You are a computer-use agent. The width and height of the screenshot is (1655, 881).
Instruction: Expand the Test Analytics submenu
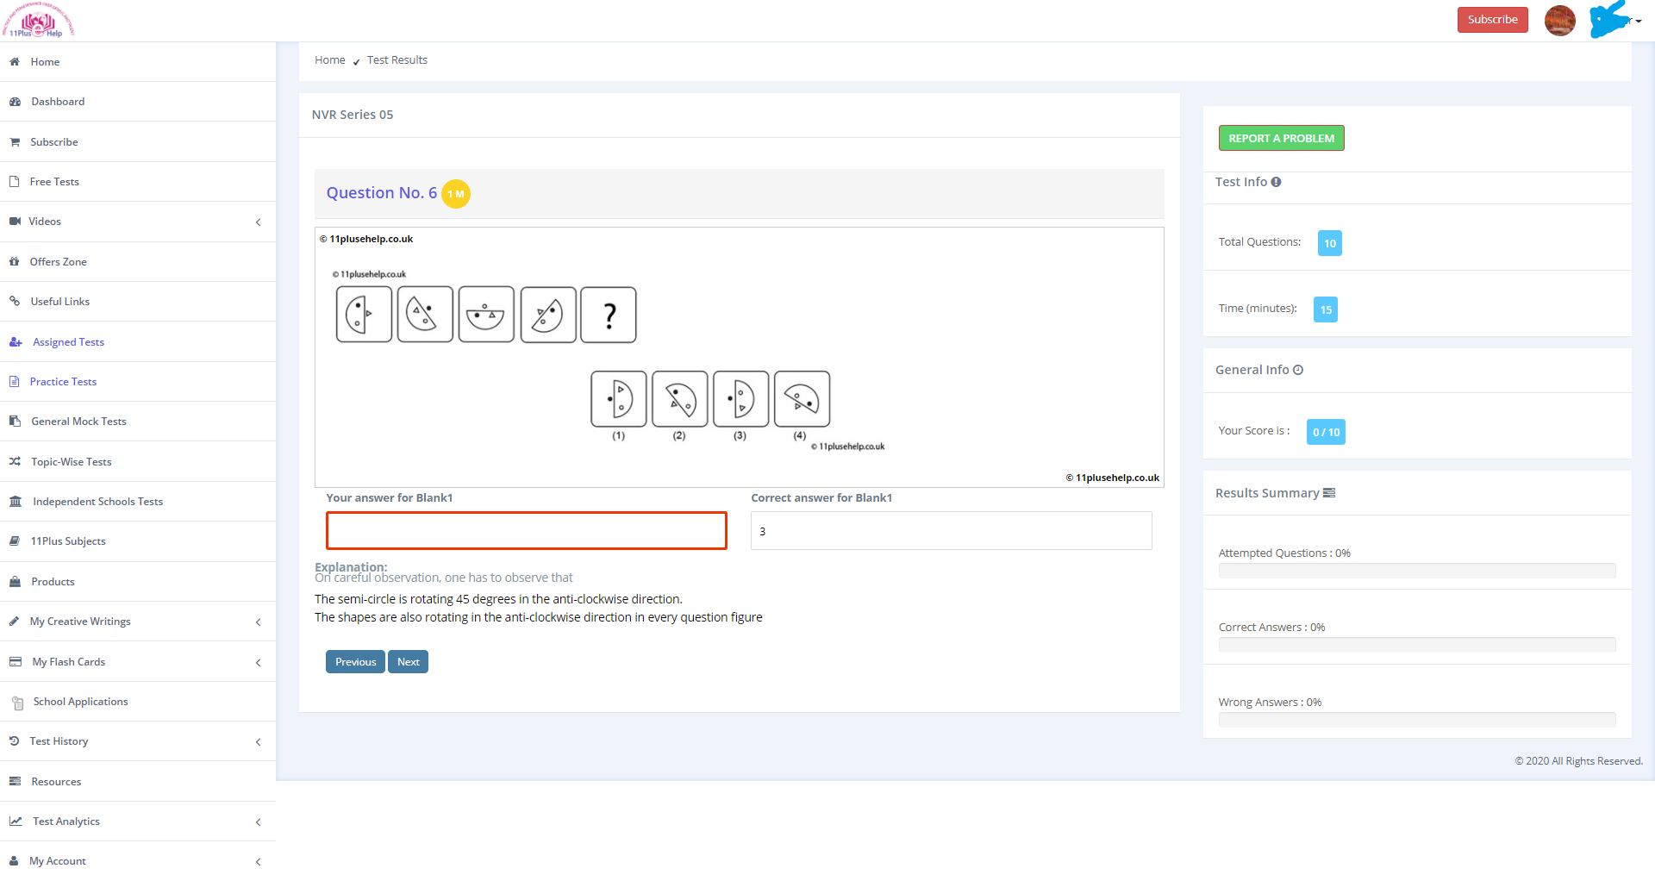(x=258, y=822)
